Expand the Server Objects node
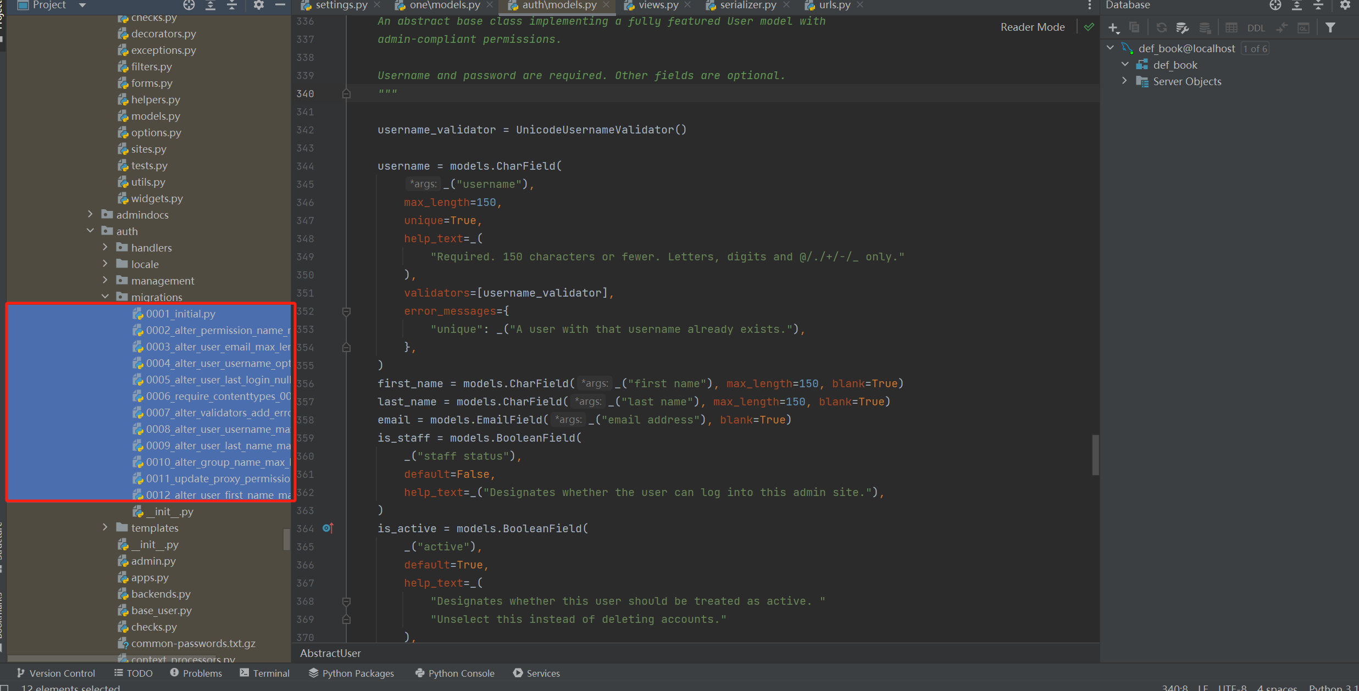 (1124, 81)
